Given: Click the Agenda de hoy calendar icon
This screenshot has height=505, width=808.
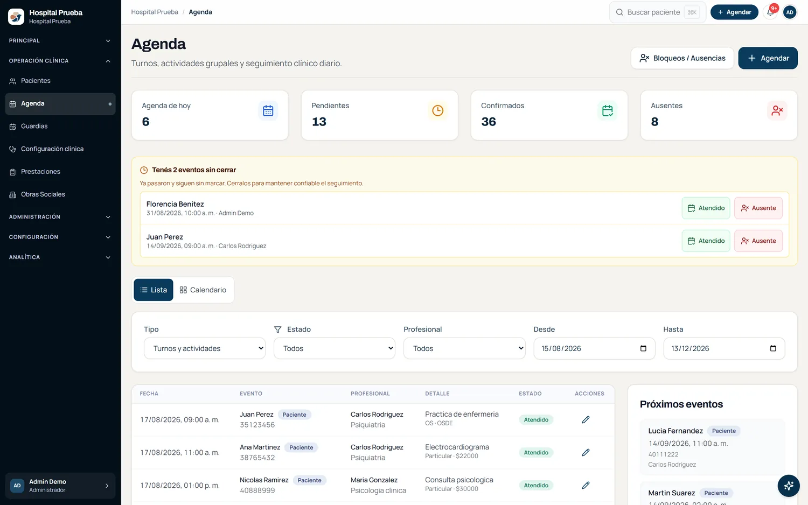Looking at the screenshot, I should click(x=268, y=110).
